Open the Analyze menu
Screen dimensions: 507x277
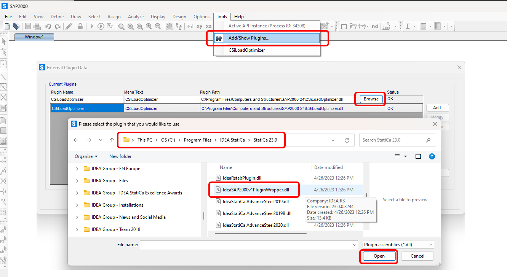(136, 17)
